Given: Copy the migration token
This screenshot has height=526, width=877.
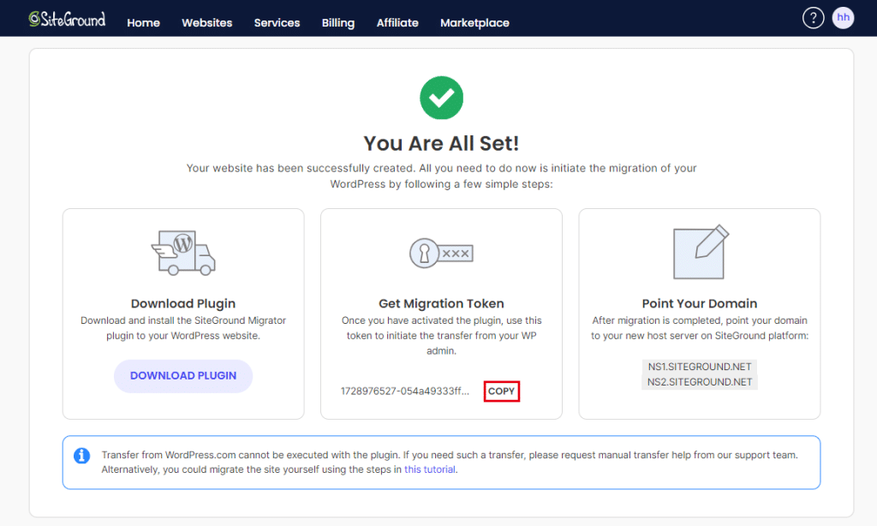Looking at the screenshot, I should click(x=502, y=392).
